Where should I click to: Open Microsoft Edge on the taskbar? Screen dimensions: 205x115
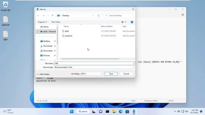point(120,111)
